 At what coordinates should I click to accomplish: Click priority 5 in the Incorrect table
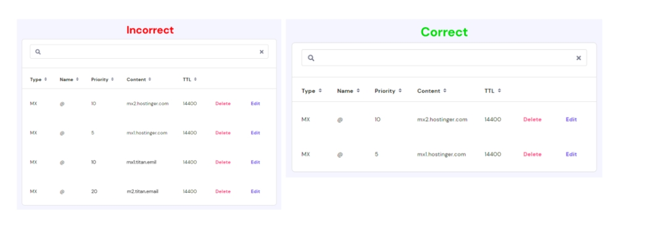tap(93, 133)
